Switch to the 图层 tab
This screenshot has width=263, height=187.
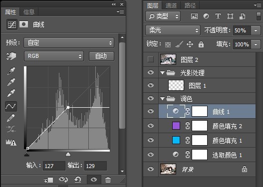(153, 5)
